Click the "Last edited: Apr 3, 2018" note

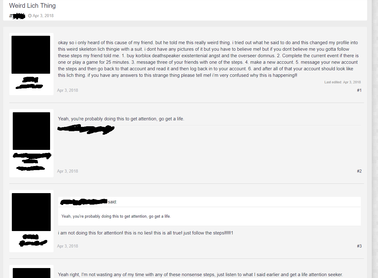[x=342, y=82]
